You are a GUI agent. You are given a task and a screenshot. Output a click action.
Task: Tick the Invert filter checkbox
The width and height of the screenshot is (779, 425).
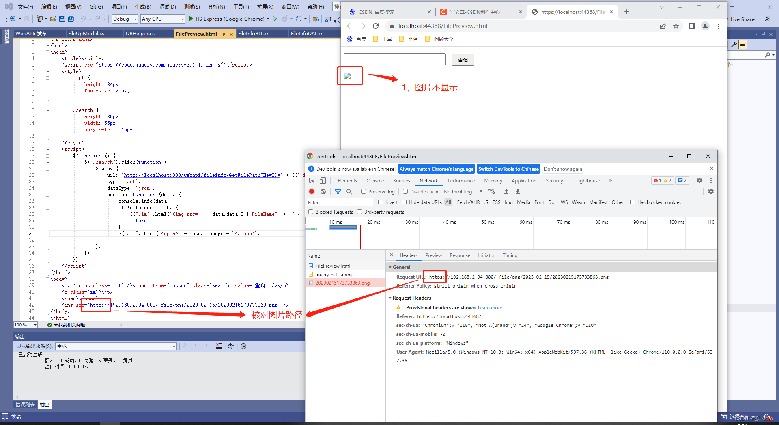point(381,202)
